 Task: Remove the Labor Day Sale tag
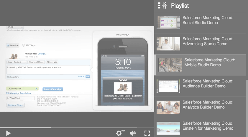[37, 89]
